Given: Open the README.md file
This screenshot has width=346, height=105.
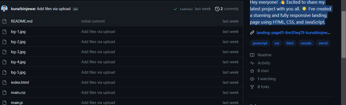Looking at the screenshot, I should [x=22, y=21].
